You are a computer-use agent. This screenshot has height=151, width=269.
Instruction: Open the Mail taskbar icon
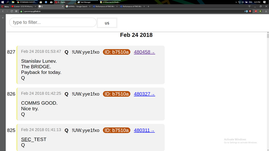(51, 2)
